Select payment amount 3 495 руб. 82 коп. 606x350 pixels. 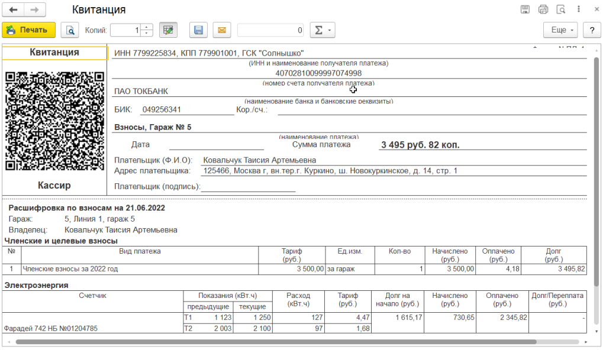pos(420,145)
